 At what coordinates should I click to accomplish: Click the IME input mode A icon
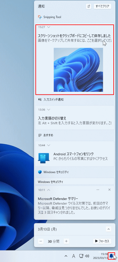pyautogui.click(x=74, y=256)
